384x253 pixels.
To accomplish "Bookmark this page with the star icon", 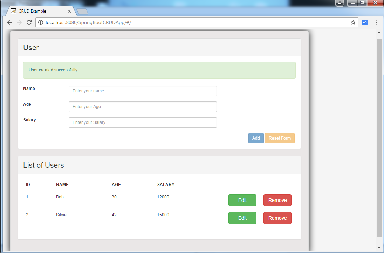I will pos(353,22).
